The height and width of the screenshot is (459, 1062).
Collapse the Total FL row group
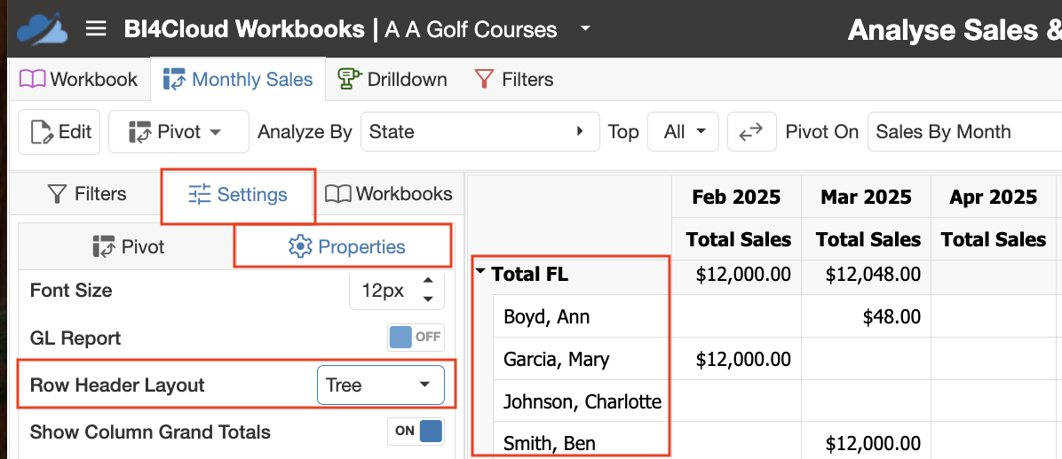click(x=480, y=272)
